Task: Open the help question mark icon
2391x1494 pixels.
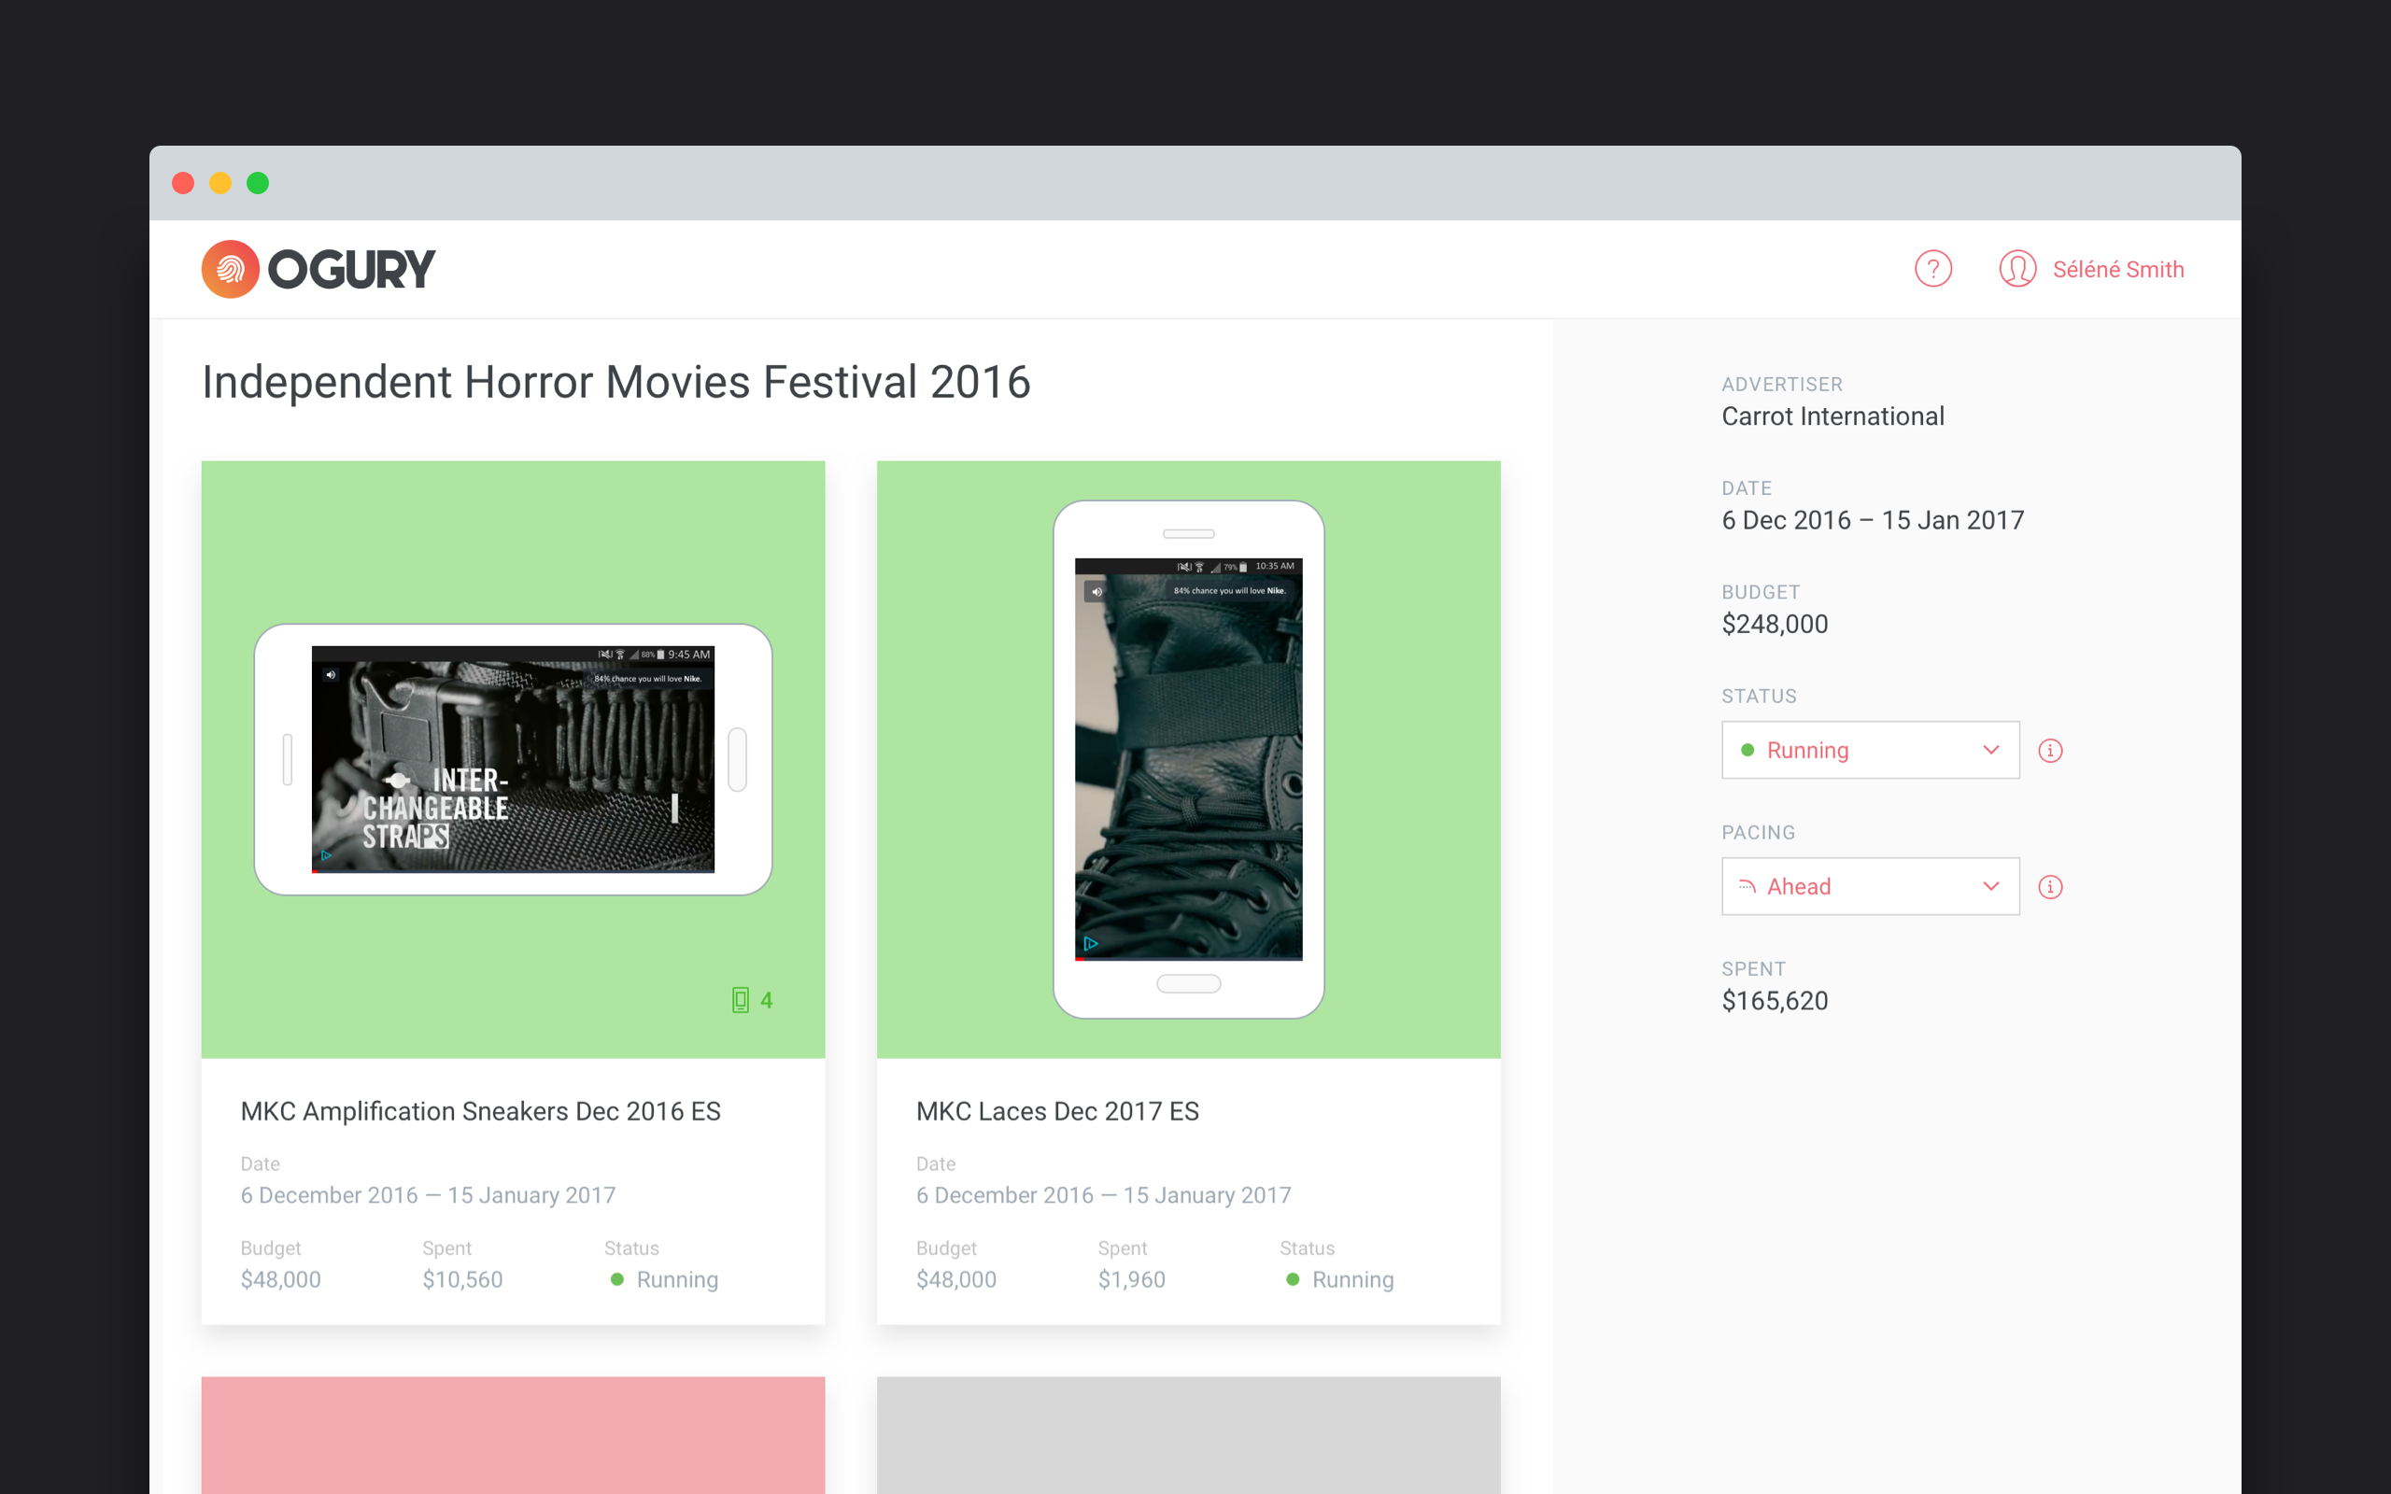Action: 1932,269
